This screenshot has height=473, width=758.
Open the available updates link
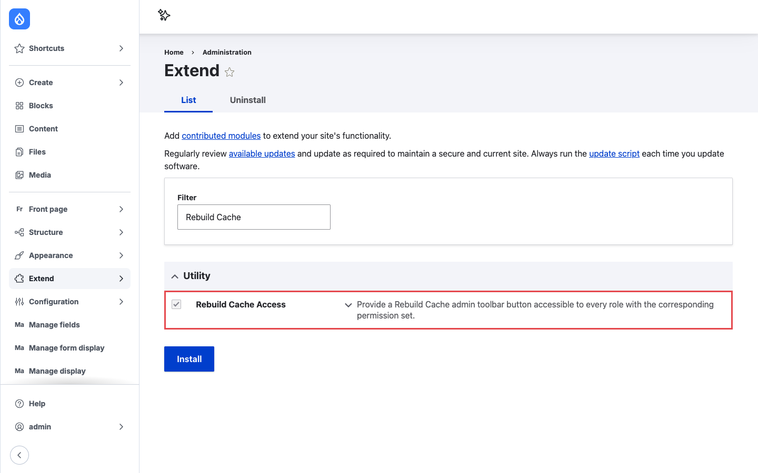pos(262,153)
